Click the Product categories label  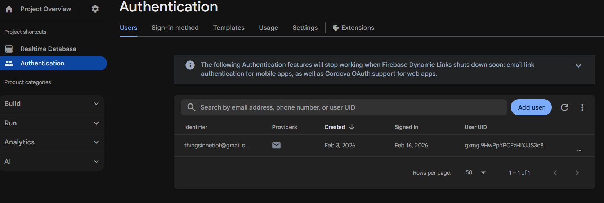tap(28, 82)
